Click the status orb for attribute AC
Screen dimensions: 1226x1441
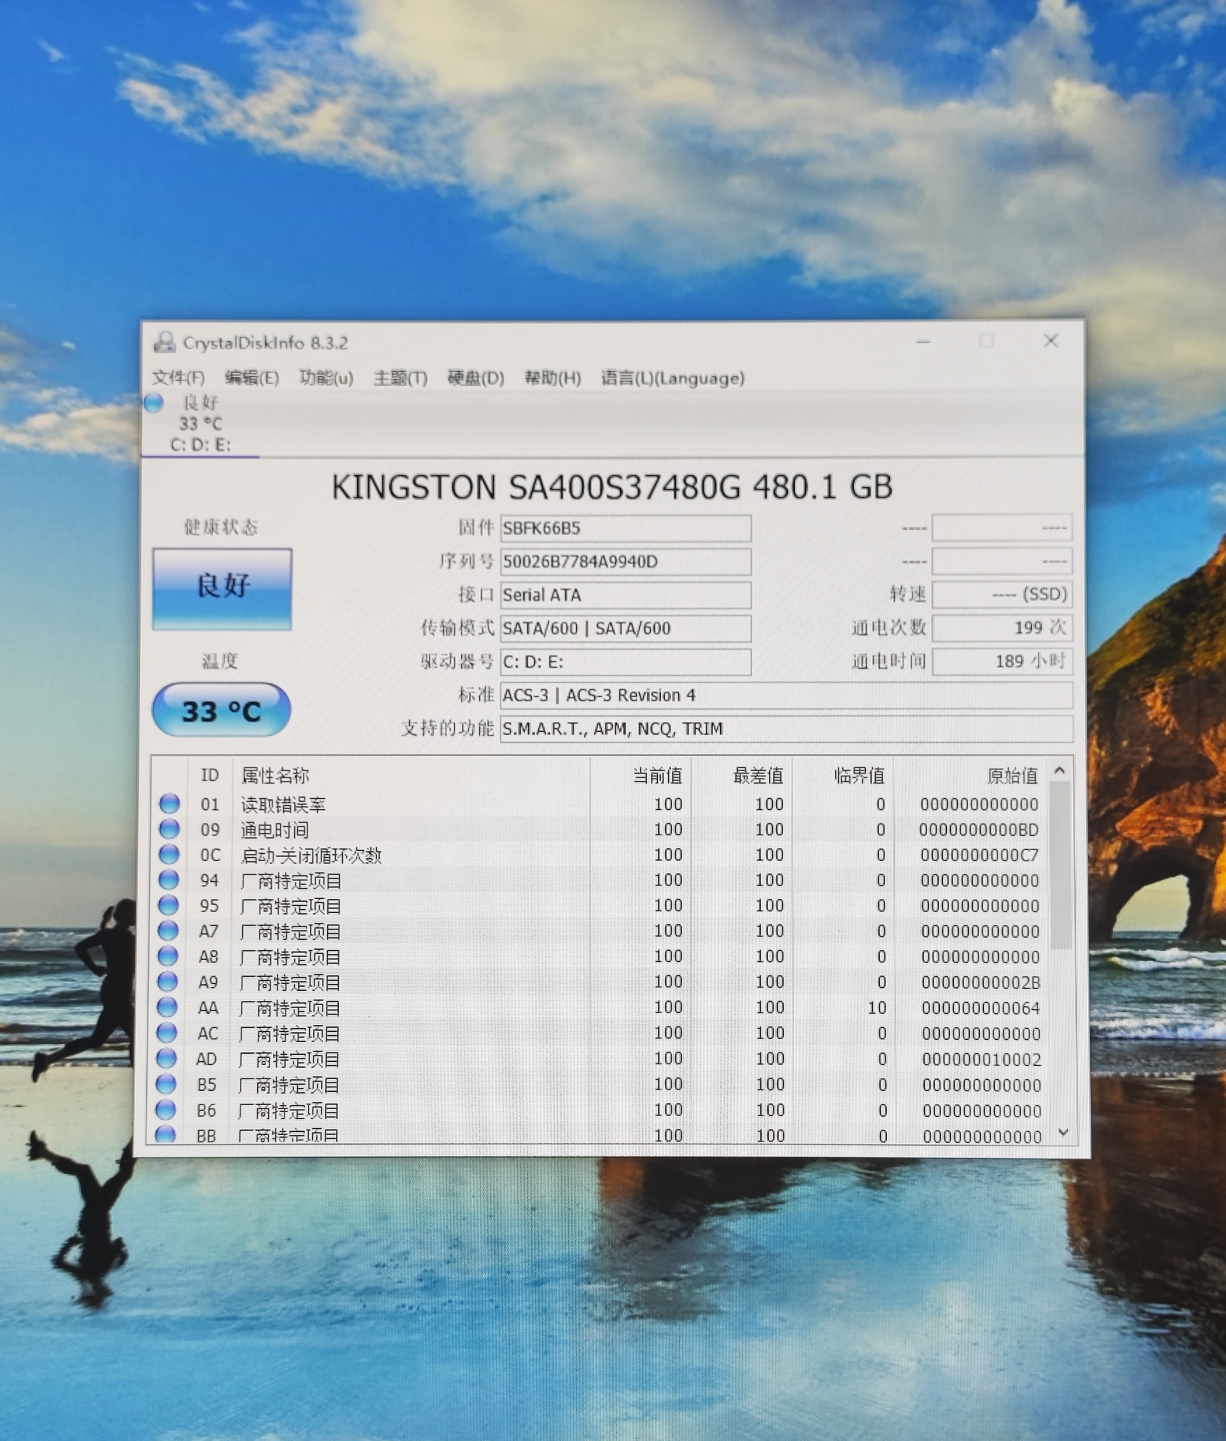(167, 1032)
